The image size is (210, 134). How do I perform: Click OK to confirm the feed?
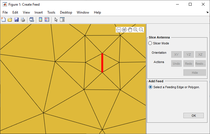pos(194,116)
